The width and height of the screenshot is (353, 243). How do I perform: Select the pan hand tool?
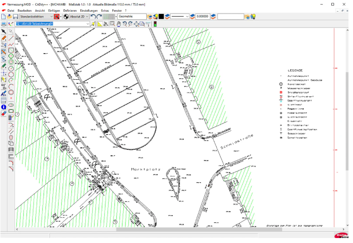(x=118, y=24)
